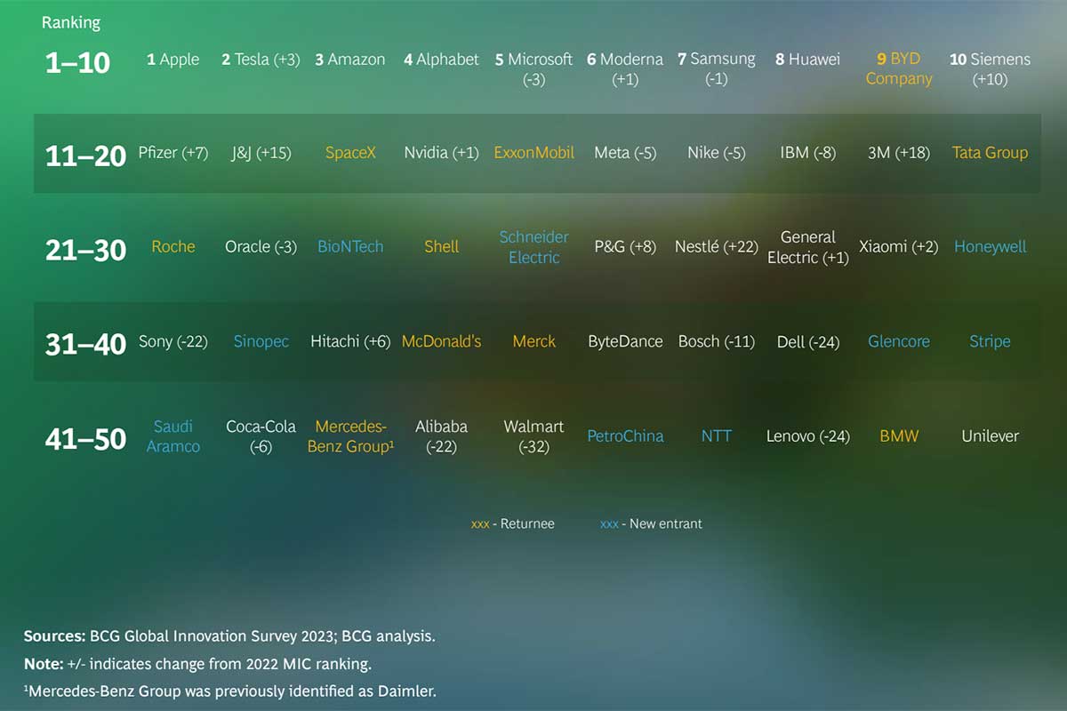Select the "41–50" ranking range label

(x=85, y=439)
